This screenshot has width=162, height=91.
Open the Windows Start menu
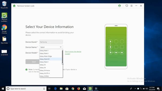coord(3,89)
